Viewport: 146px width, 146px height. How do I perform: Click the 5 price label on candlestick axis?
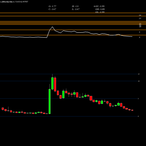[138, 99]
